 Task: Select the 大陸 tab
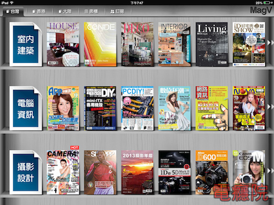coord(65,11)
